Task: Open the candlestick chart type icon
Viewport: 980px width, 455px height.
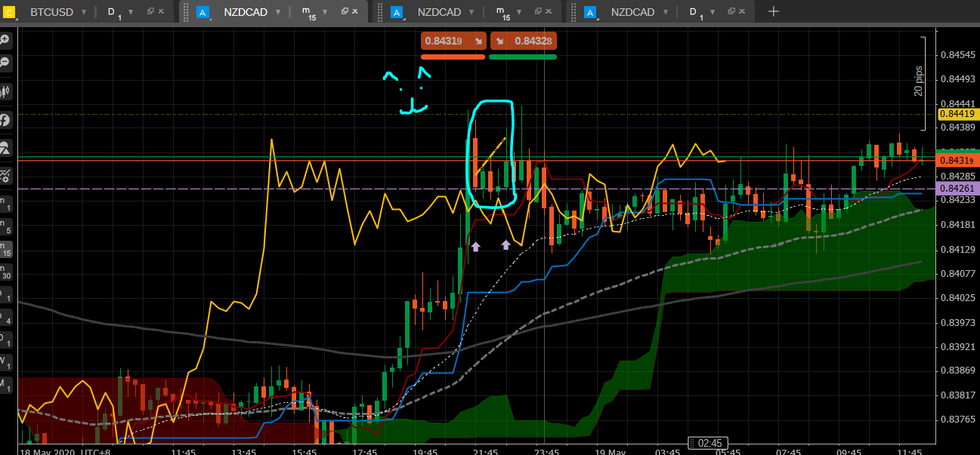Action: 5,91
